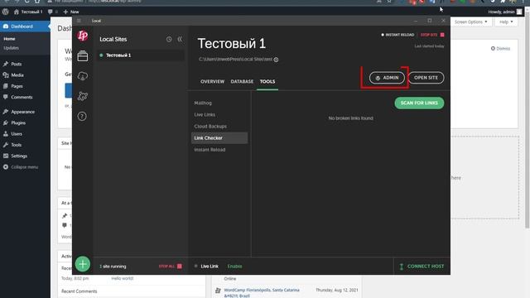This screenshot has width=530, height=298.
Task: Open the cloud connect icon in Local sidebar
Action: pyautogui.click(x=83, y=76)
